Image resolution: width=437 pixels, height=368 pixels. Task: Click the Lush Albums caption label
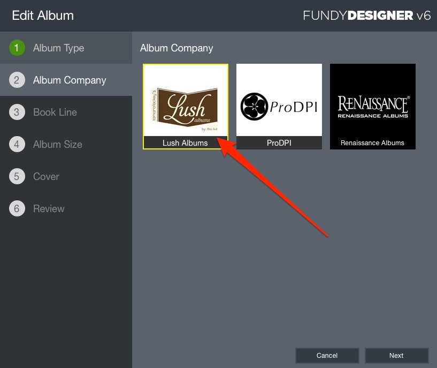(x=185, y=143)
